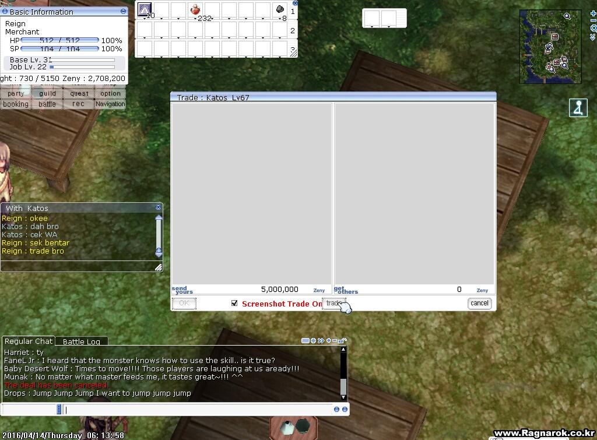This screenshot has width=597, height=440.
Task: Open the minimap search magnifier at right edge
Action: 593,28
